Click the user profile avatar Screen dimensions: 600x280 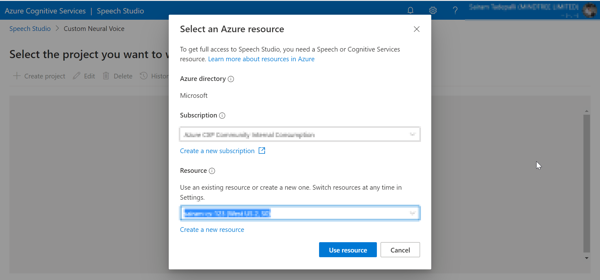click(x=589, y=11)
